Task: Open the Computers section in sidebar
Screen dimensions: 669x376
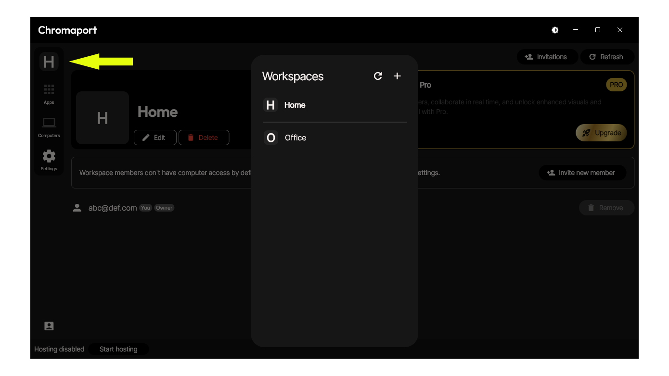Action: click(x=49, y=127)
